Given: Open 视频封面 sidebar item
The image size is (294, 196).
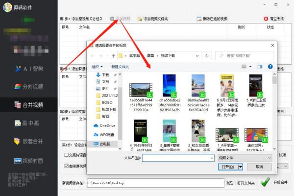Looking at the screenshot, I should click(28, 161).
